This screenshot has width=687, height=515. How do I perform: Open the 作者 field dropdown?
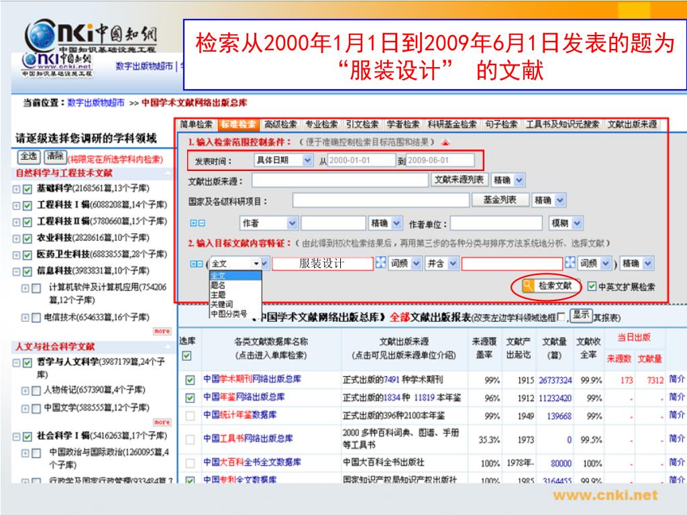[x=269, y=223]
